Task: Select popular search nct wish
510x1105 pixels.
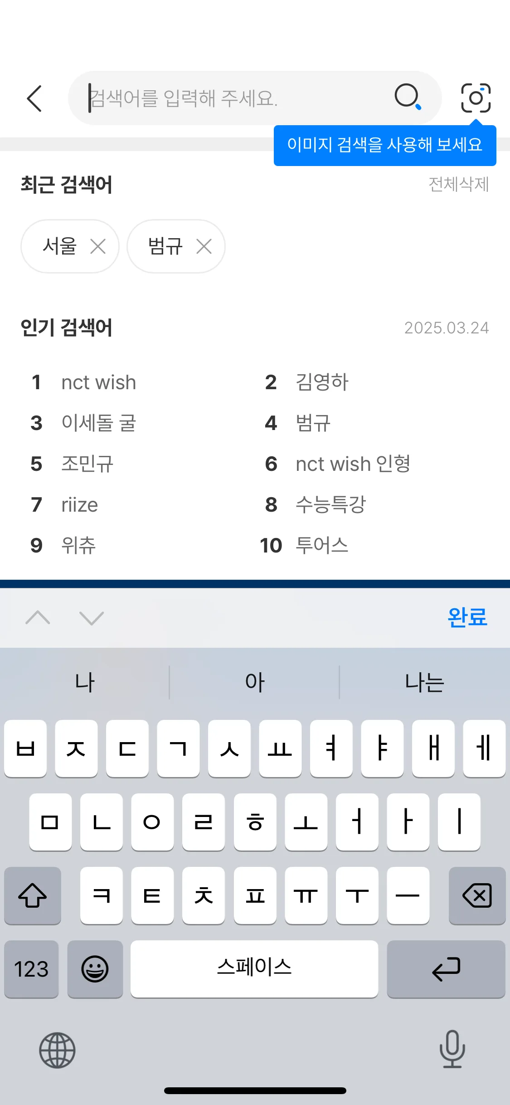Action: 98,382
